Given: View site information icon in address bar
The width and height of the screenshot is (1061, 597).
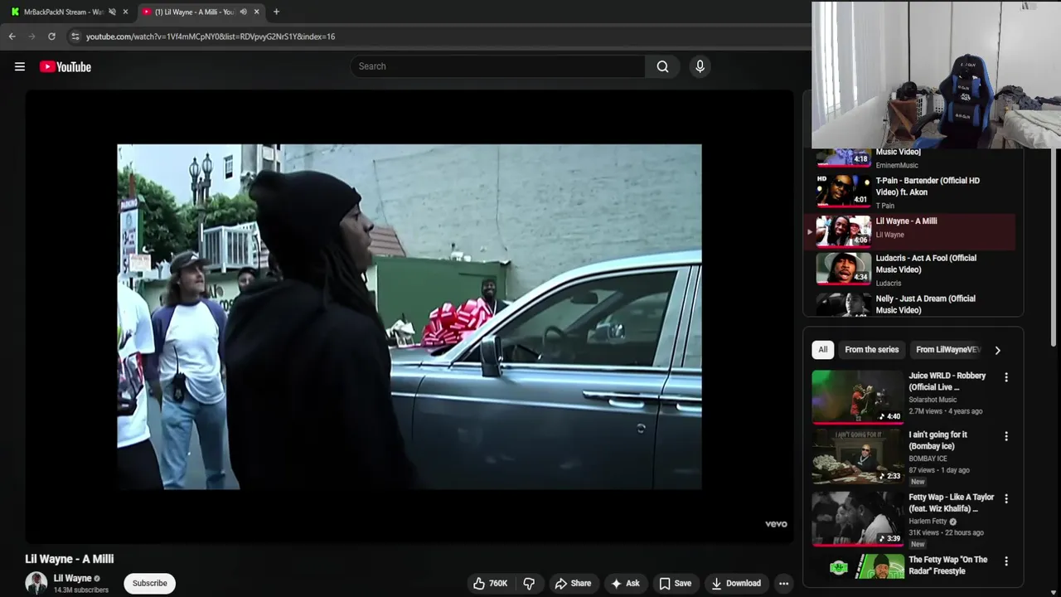Looking at the screenshot, I should pyautogui.click(x=75, y=36).
